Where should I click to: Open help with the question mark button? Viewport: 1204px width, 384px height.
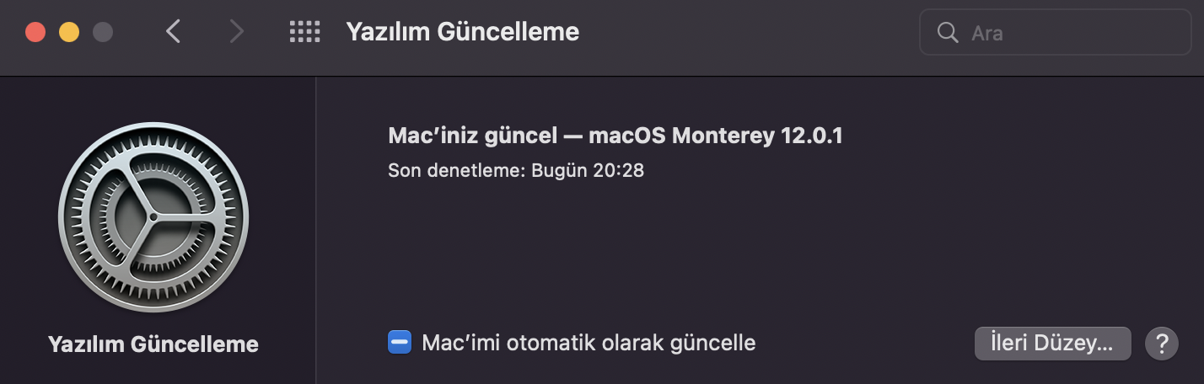1161,343
